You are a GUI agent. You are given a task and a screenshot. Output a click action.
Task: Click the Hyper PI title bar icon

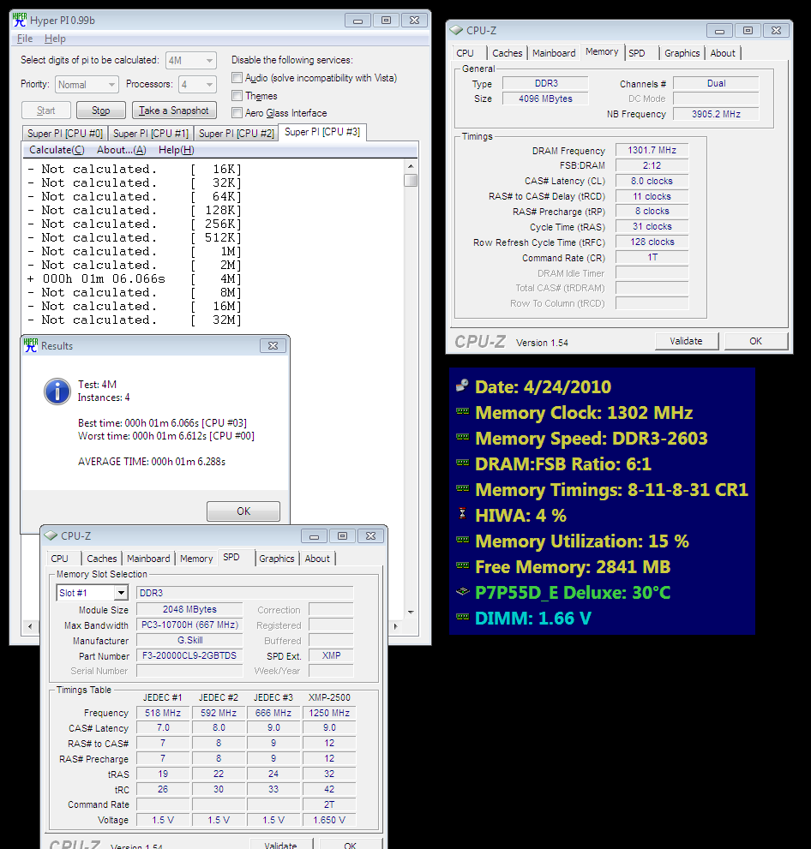(x=20, y=20)
